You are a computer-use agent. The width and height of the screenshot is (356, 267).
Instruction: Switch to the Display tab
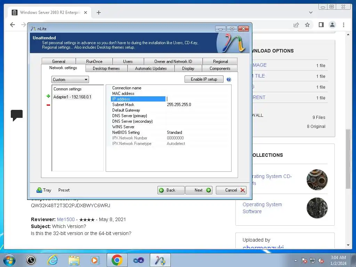click(x=188, y=68)
